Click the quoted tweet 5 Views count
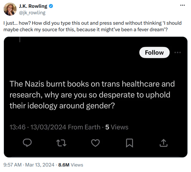The image size is (191, 172). [x=117, y=127]
